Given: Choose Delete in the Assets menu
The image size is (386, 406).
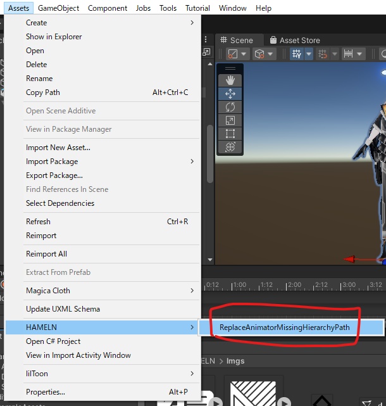Looking at the screenshot, I should coord(103,65).
